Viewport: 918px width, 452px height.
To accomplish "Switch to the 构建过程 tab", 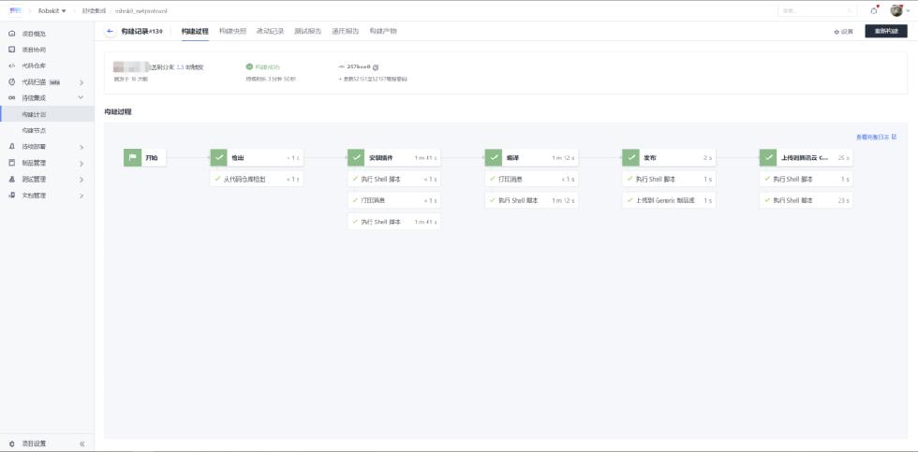I will click(x=195, y=31).
